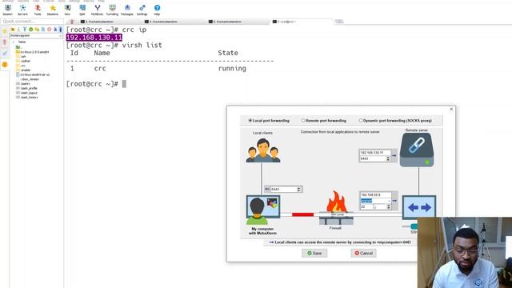Open the Settings toolbar icon

tap(142, 10)
